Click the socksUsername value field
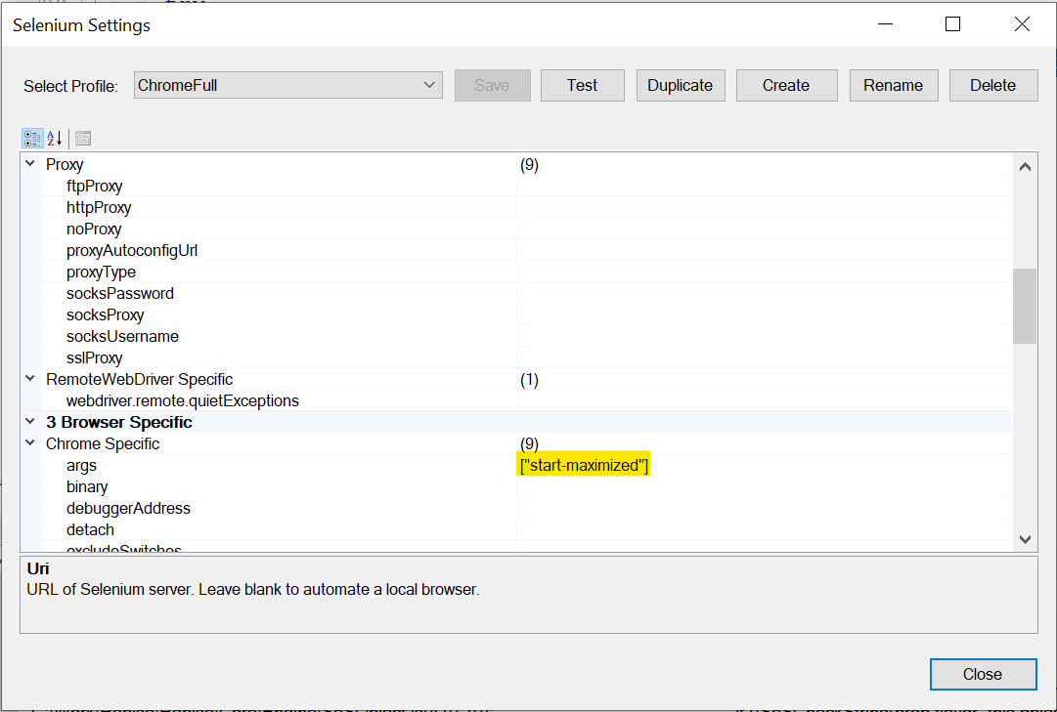 763,336
